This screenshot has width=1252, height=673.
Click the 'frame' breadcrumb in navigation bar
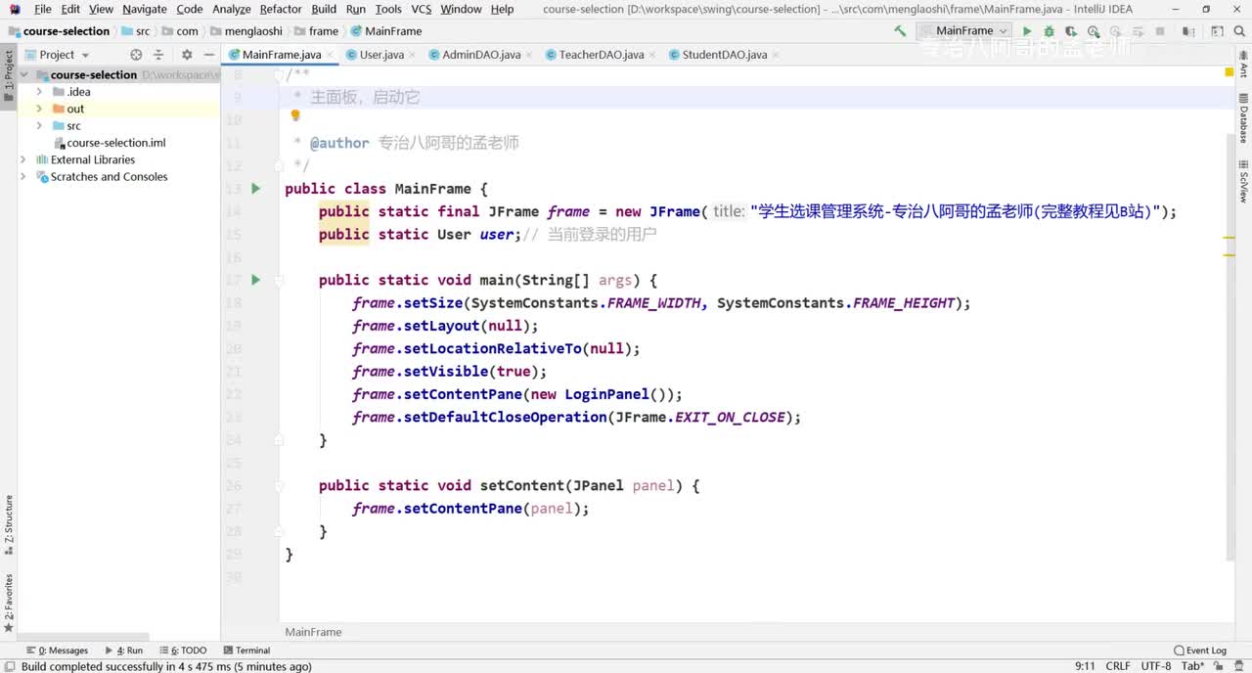click(316, 31)
